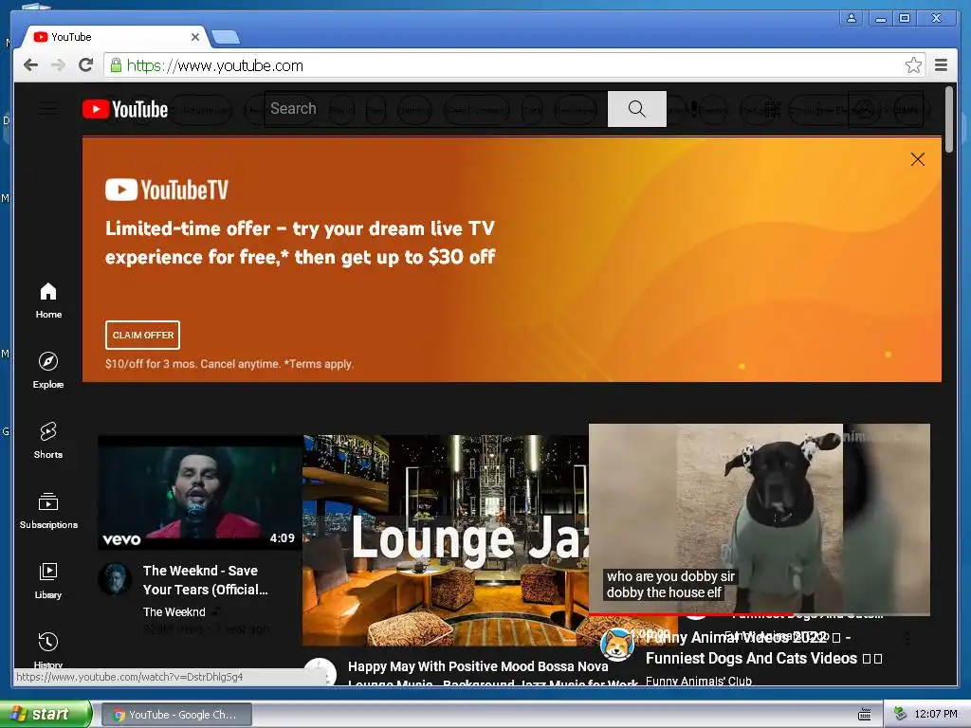Click the forward navigation arrow
Screen dimensions: 971x728
(58, 65)
